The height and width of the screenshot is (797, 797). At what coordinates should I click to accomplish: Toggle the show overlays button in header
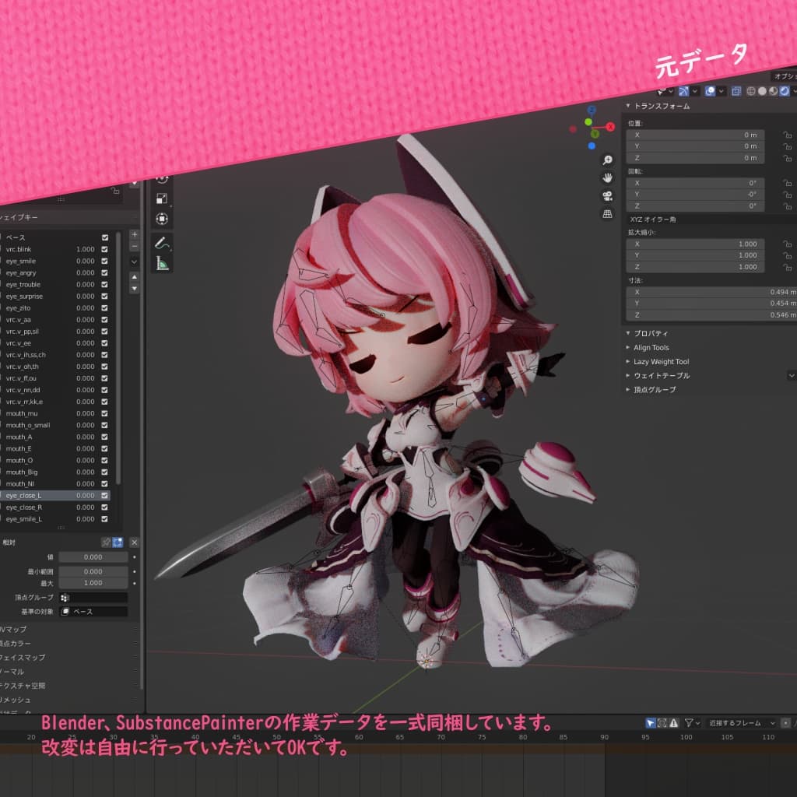(710, 91)
